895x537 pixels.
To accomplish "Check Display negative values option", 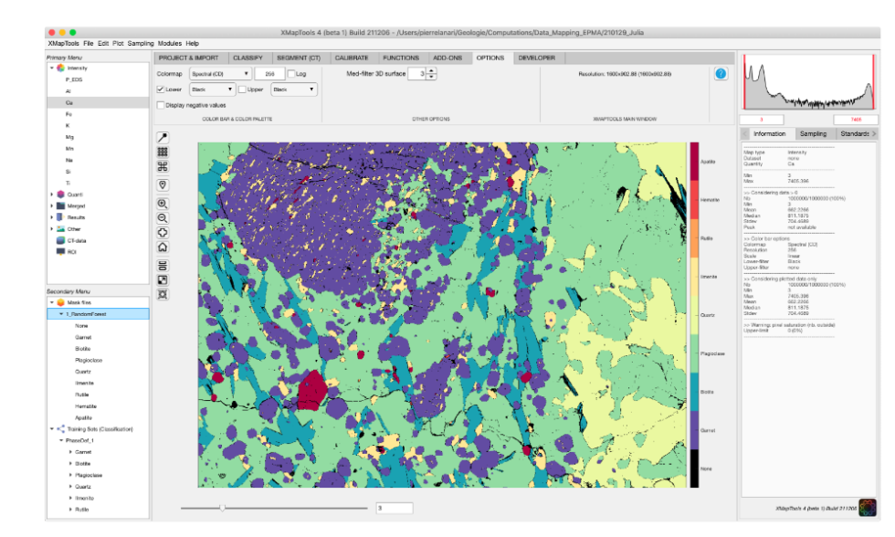I will [161, 105].
